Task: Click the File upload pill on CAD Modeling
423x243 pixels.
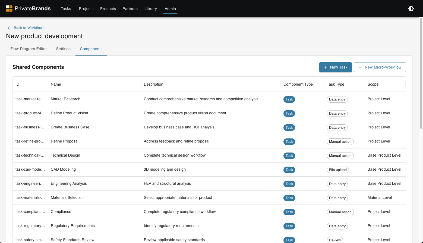Action: [x=338, y=170]
